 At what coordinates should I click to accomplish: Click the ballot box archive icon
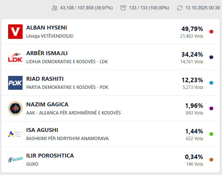pos(123,8)
